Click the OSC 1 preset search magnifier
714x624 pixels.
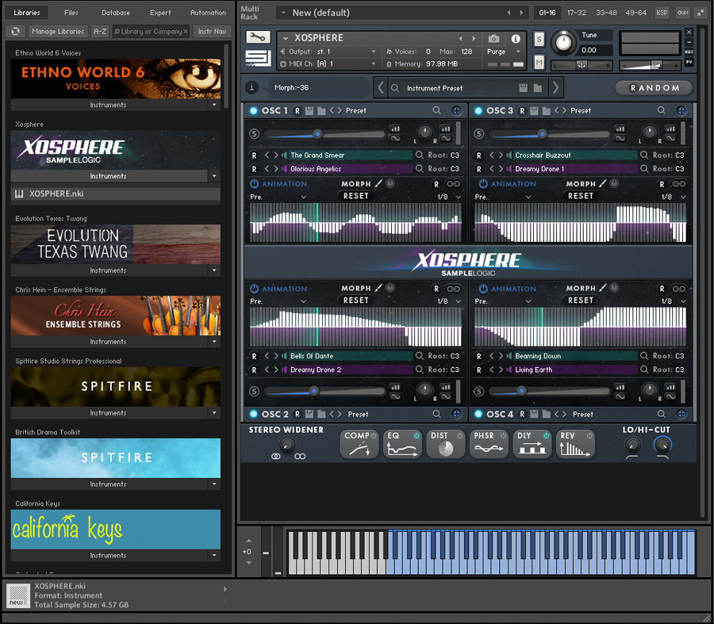pyautogui.click(x=436, y=110)
